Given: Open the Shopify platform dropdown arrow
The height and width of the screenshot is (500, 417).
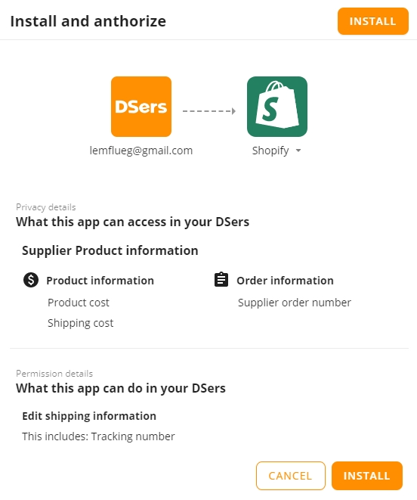Looking at the screenshot, I should (x=298, y=151).
